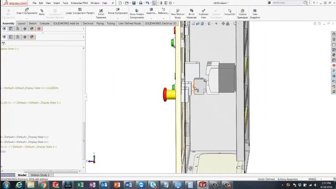Click feature tree vertical scrollbar
Viewport: 336px width, 189px height.
[83, 140]
